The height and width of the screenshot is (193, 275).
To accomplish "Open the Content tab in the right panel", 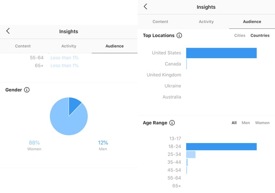I will (160, 22).
